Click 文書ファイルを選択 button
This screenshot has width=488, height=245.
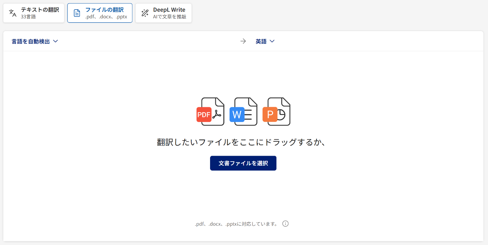(243, 163)
